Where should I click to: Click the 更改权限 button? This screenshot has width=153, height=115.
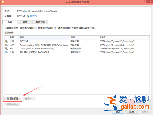click(13, 99)
